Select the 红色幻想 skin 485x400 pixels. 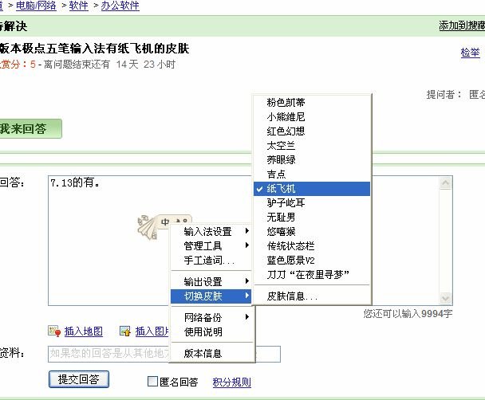312,131
